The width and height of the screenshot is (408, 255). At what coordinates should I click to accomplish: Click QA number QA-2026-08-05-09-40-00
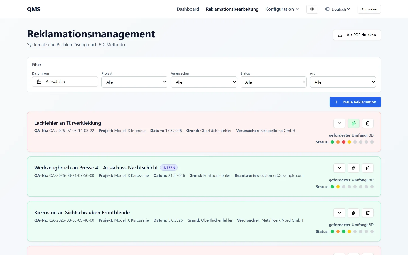pos(72,220)
